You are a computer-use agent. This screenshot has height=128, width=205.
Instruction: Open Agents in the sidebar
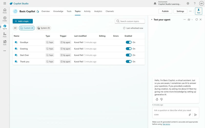[5, 27]
